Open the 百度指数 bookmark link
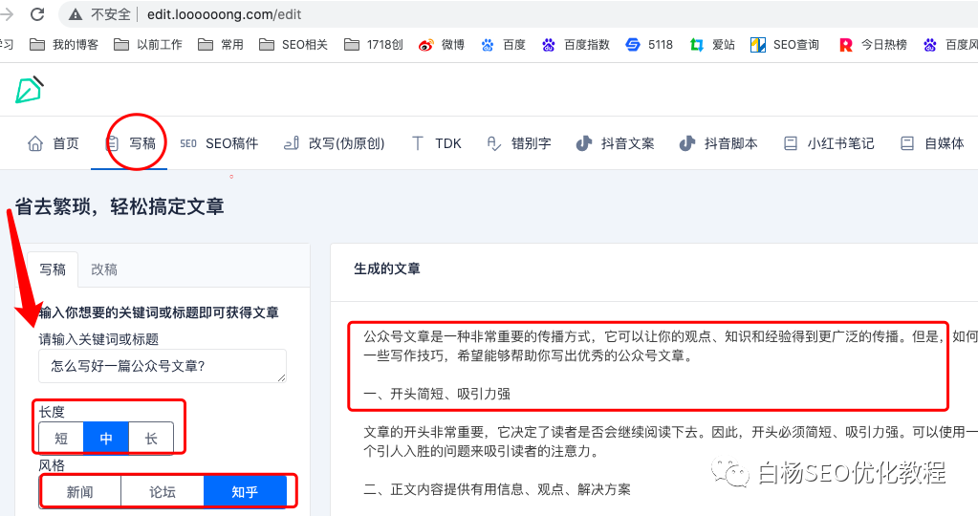Viewport: 978px width, 516px height. pyautogui.click(x=576, y=45)
